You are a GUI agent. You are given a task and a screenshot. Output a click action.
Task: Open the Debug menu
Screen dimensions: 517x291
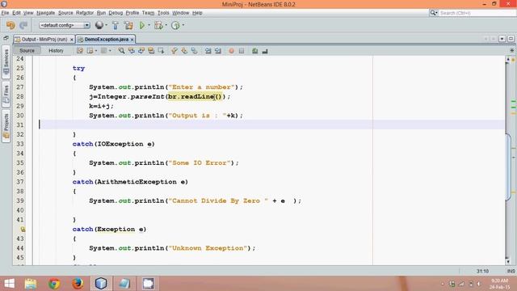[116, 13]
